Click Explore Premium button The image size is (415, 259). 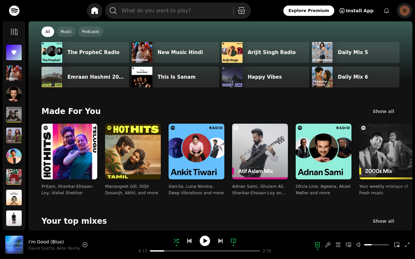(309, 11)
